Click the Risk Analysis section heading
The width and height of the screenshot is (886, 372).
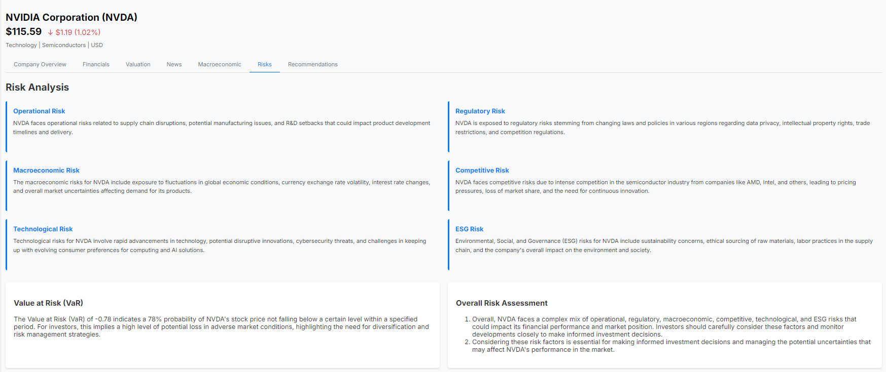click(37, 87)
